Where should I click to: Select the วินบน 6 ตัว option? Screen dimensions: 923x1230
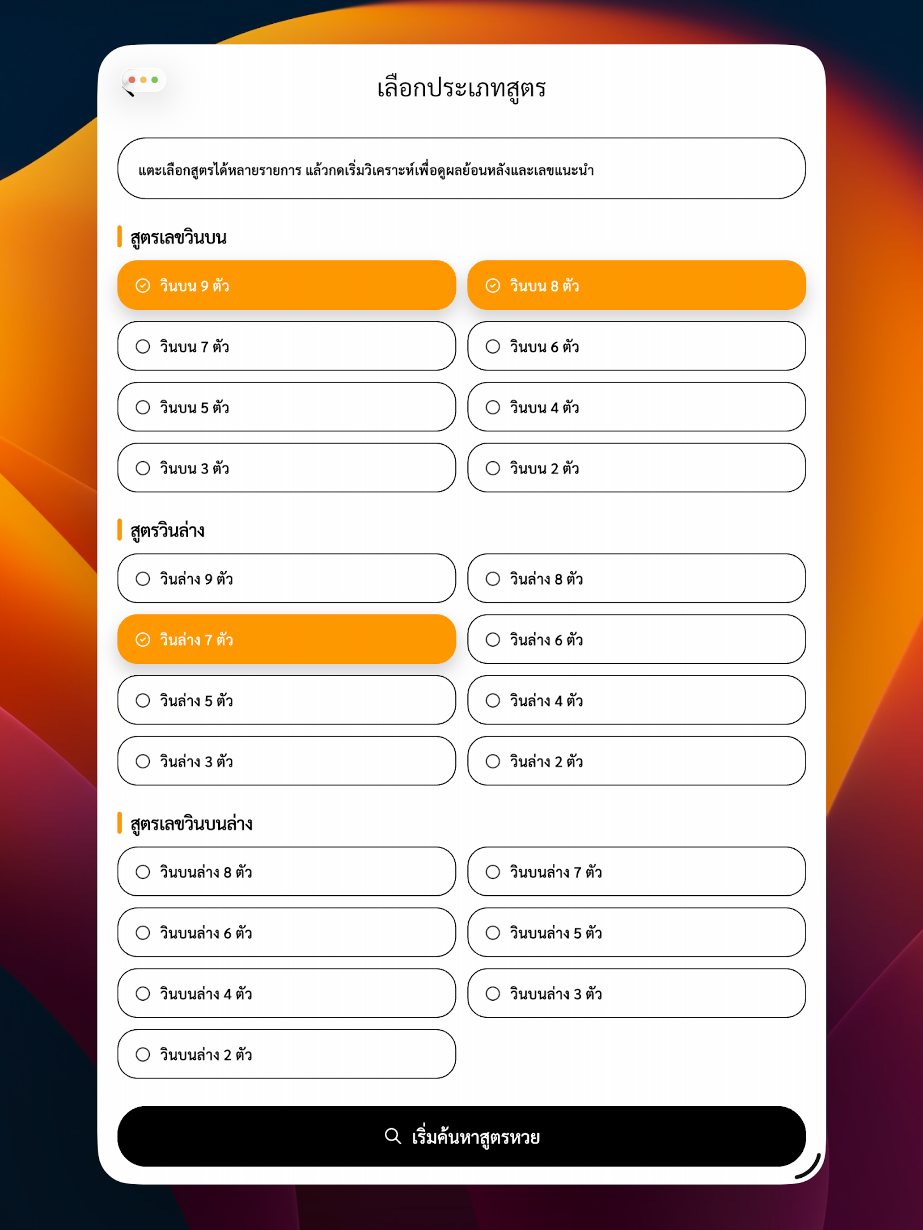pyautogui.click(x=636, y=346)
